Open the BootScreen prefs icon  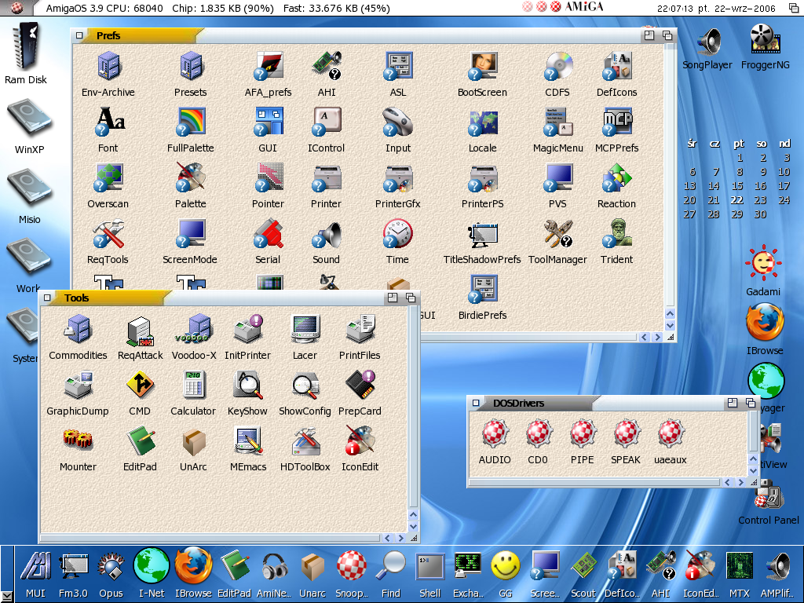click(483, 66)
